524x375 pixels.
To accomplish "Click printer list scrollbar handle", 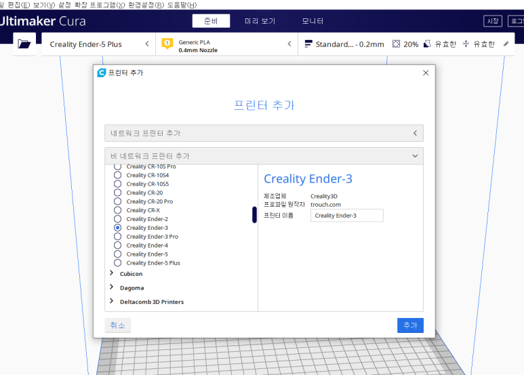I will click(x=254, y=214).
